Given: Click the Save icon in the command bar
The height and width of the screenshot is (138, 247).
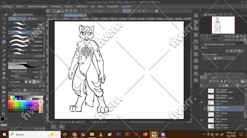Looking at the screenshot, I should pyautogui.click(x=62, y=11).
